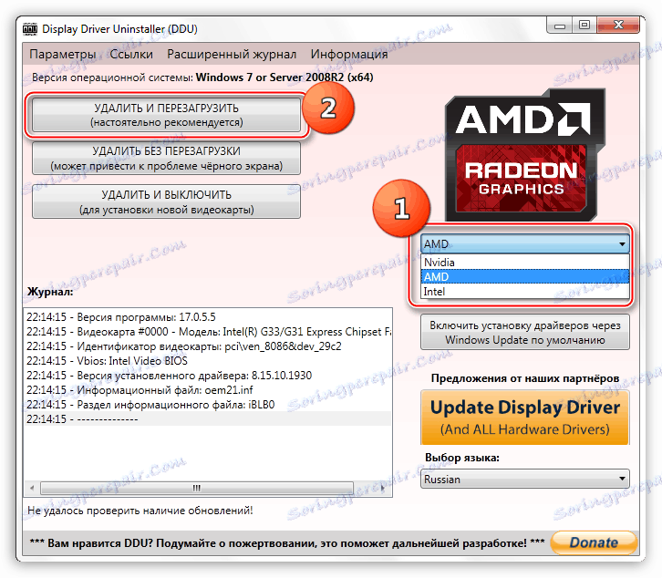
Task: Select log line 'Информационный файл: oem21.inf'
Action: (208, 390)
